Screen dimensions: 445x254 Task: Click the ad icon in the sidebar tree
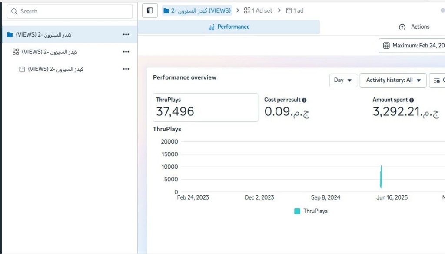click(22, 69)
